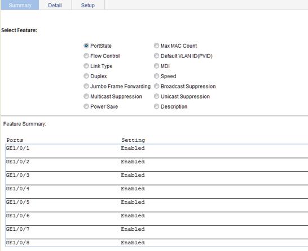Image resolution: width=308 pixels, height=251 pixels.
Task: Select Default VLAN ID(PVID) radio button
Action: 156,56
